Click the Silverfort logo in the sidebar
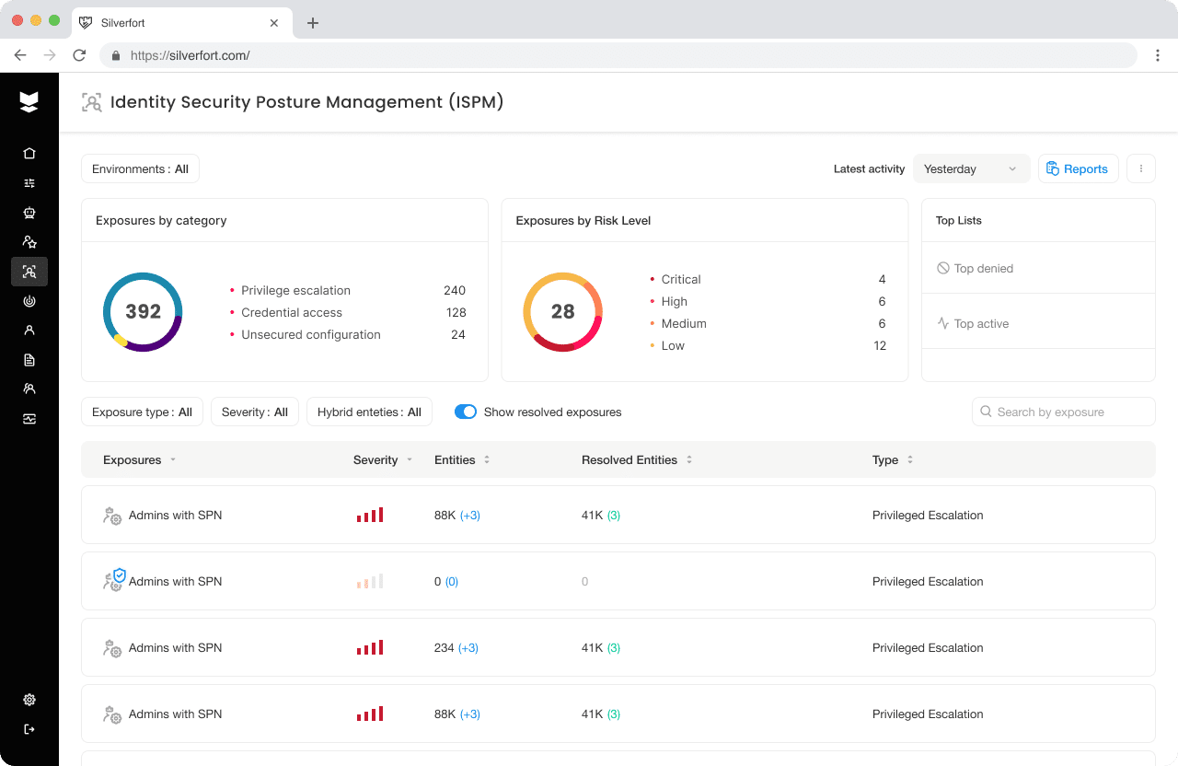 click(29, 102)
